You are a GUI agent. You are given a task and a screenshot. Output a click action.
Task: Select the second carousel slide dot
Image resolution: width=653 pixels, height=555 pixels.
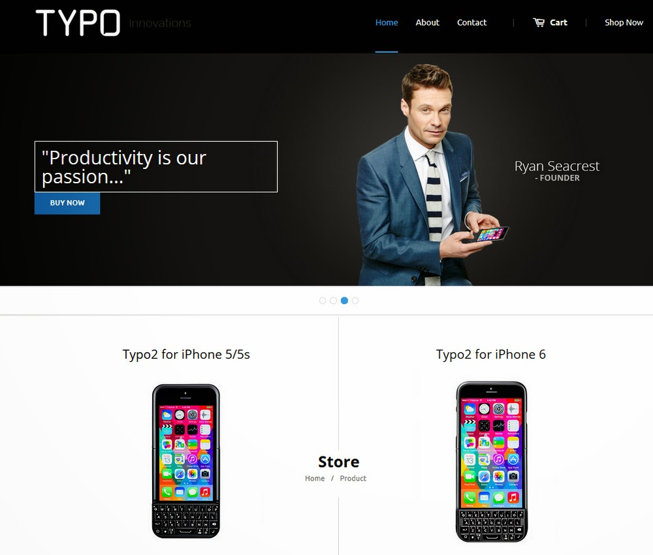333,301
